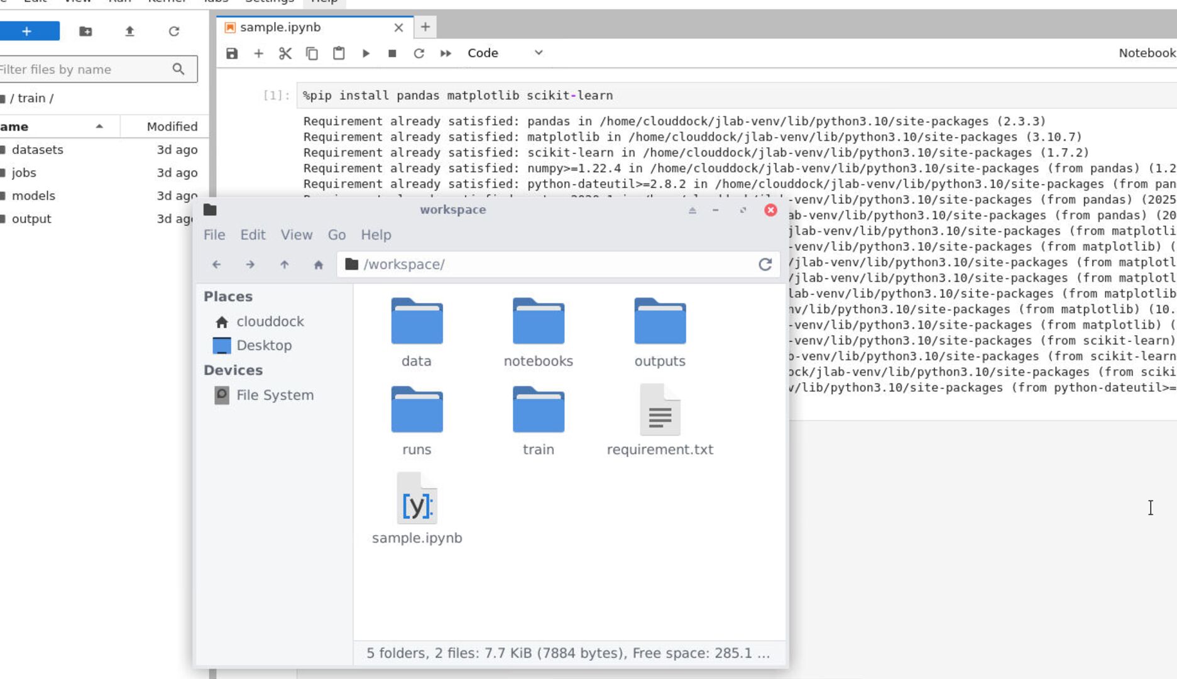Viewport: 1177px width, 679px height.
Task: Refresh the JupyterLab file browser
Action: click(x=174, y=31)
